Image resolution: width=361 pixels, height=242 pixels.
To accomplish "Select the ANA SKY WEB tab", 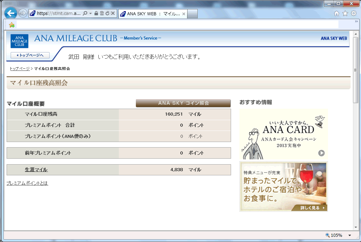I will click(153, 14).
